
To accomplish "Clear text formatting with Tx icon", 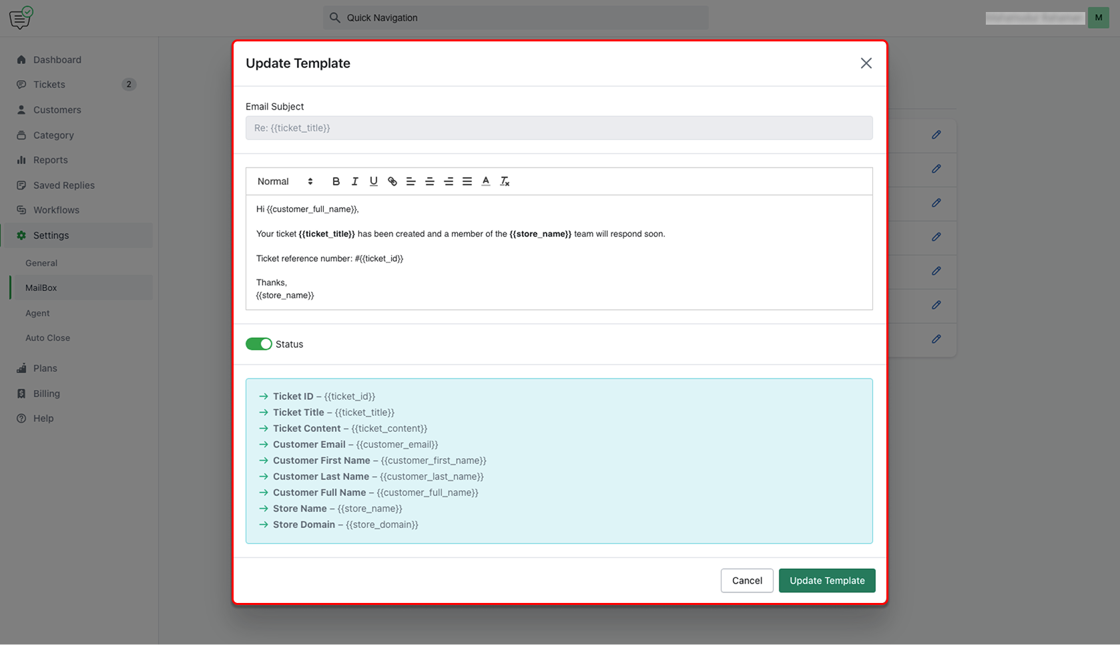I will coord(505,182).
